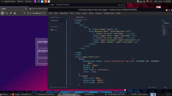Click the password input on the login page

pos(43,55)
